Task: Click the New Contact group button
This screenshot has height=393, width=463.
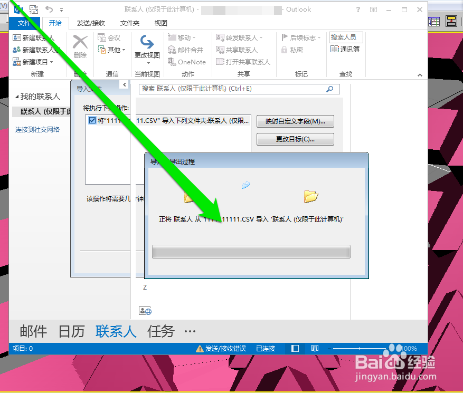Action: [x=36, y=50]
